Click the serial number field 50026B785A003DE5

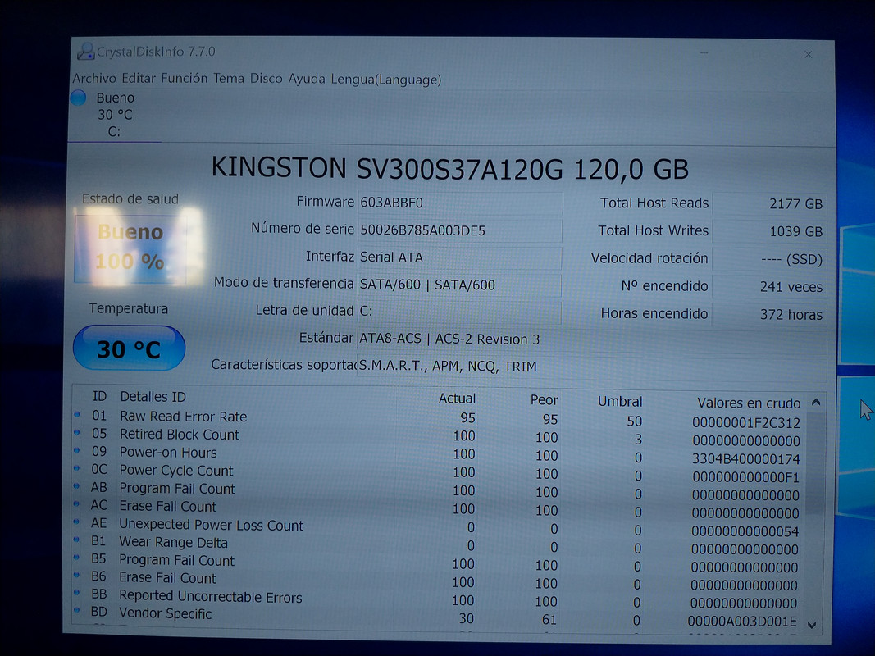click(x=460, y=230)
